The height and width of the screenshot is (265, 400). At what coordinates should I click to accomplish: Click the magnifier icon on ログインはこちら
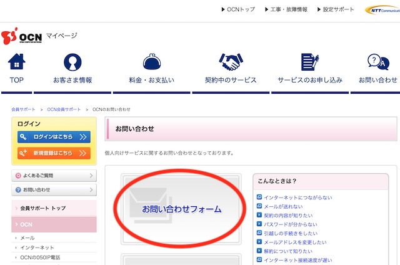pos(23,137)
